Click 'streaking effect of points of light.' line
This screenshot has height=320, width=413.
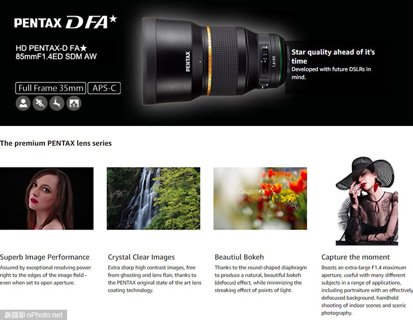point(253,290)
